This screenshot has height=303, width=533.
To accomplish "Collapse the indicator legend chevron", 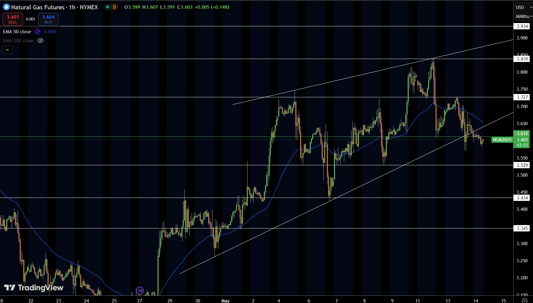I will click(7, 50).
